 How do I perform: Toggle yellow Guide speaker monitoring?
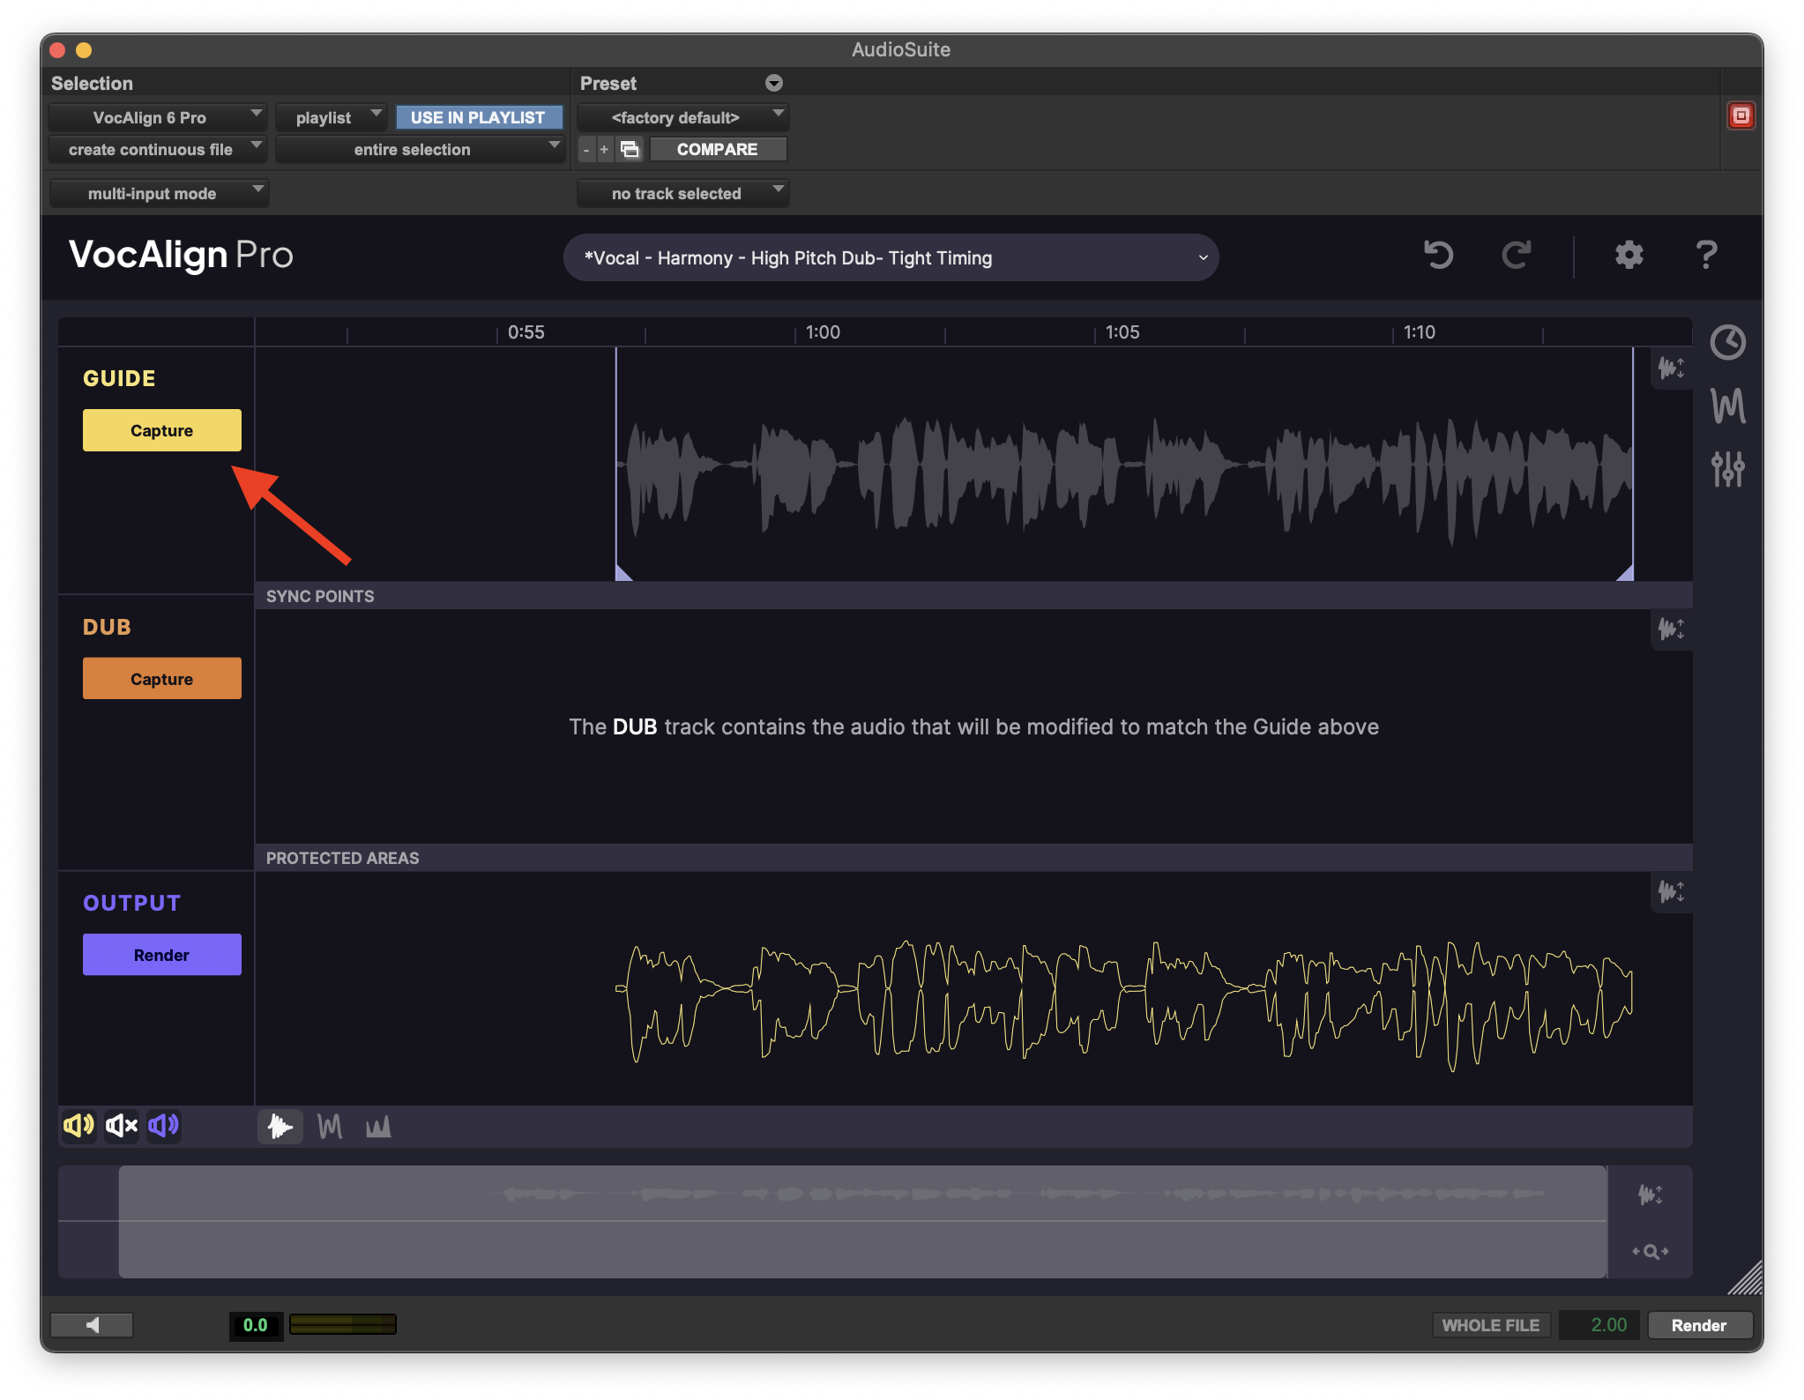78,1126
